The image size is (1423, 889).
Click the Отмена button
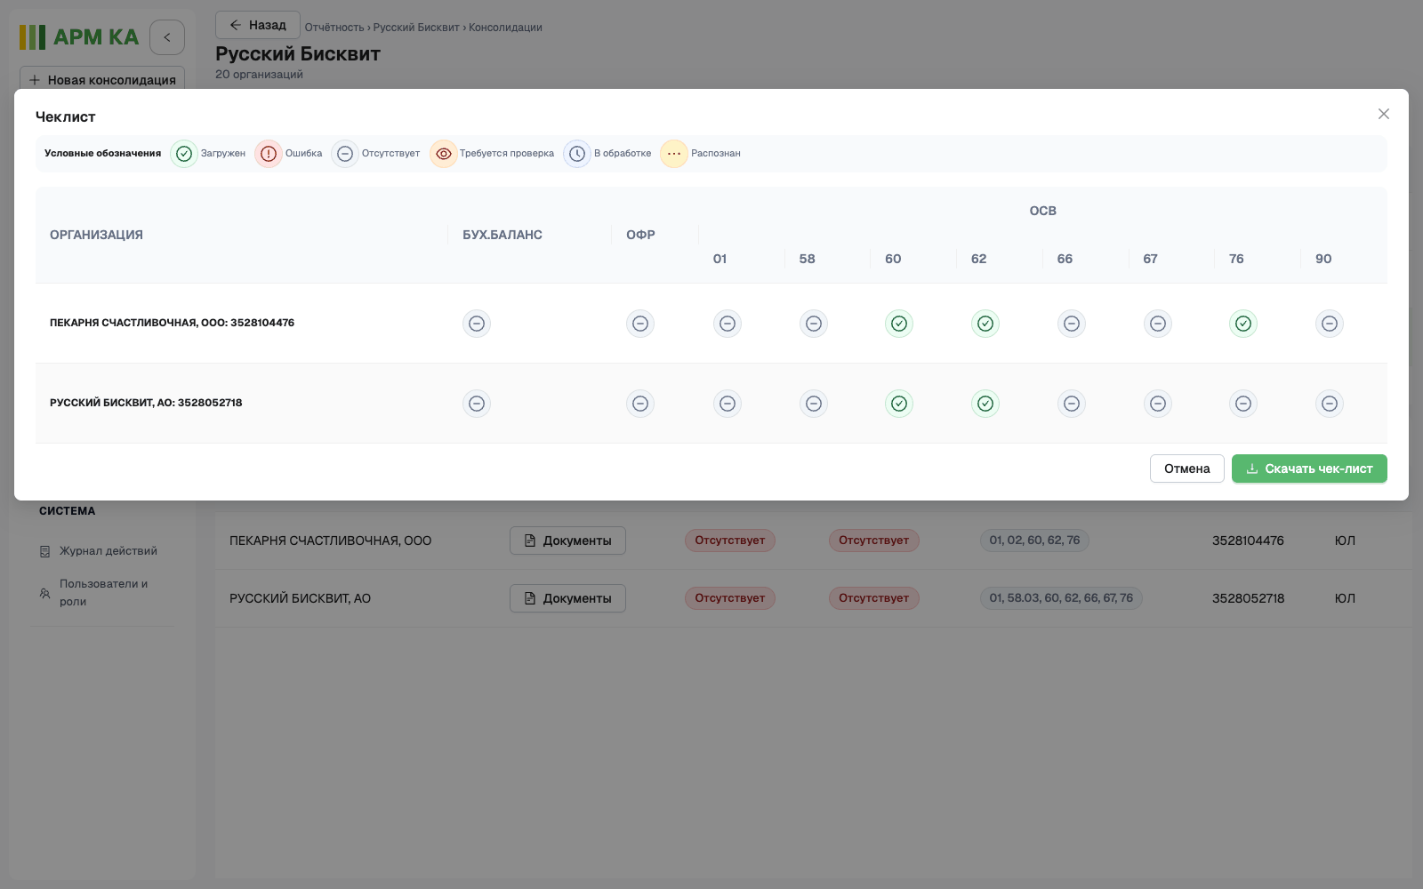coord(1187,469)
